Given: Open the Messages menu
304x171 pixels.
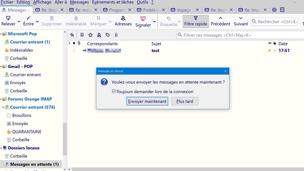Looking at the screenshot, I should click(x=79, y=2).
